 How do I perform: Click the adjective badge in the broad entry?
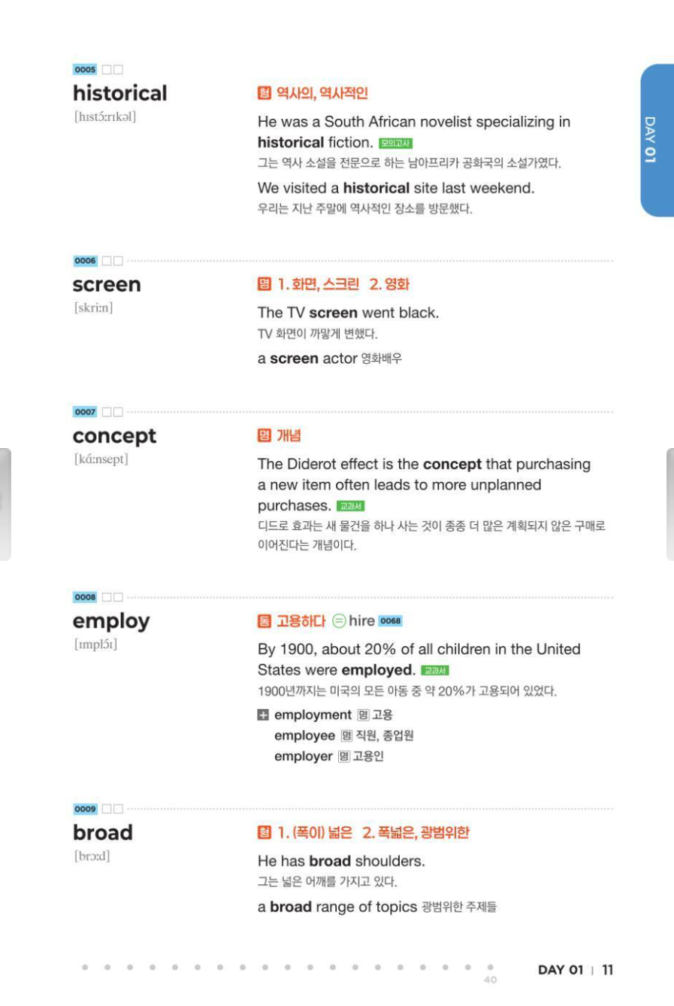[264, 832]
